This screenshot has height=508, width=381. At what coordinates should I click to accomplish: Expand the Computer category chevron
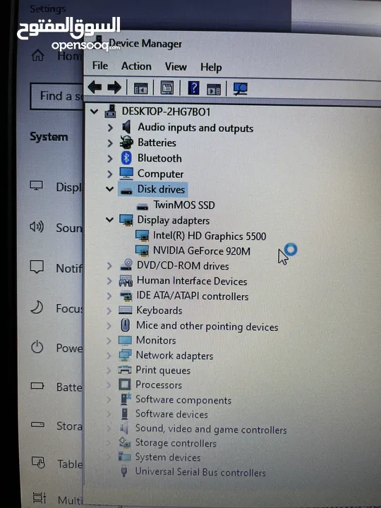point(110,174)
